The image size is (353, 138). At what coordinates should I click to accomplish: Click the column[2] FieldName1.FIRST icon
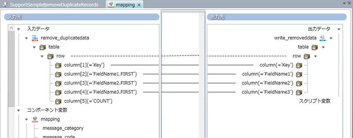tap(58, 74)
